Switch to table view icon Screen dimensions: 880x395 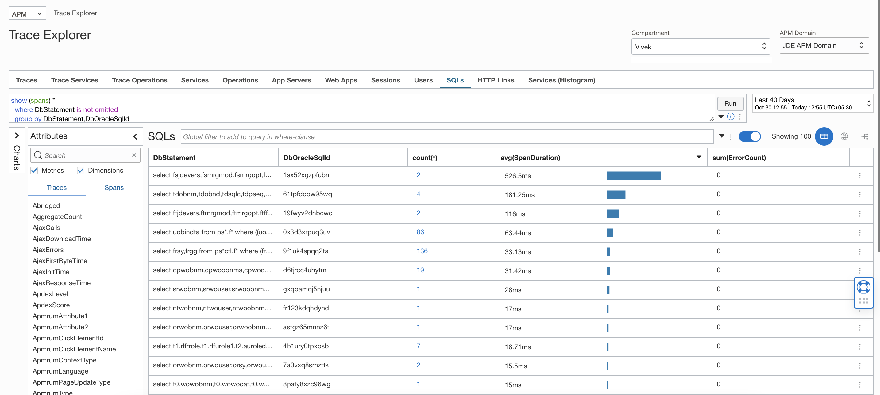click(x=824, y=136)
